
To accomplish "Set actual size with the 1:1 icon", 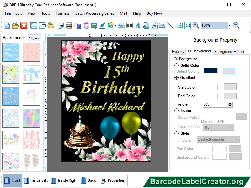I will [188, 25].
